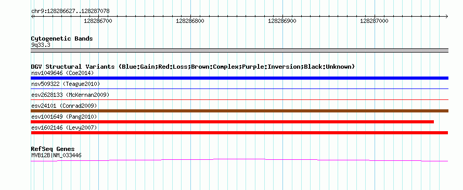
Task: Click the magenta MVB12B gene intron line
Action: pyautogui.click(x=239, y=160)
